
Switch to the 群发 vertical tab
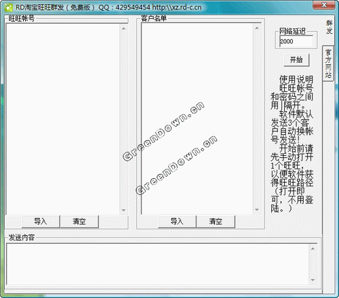(x=329, y=27)
